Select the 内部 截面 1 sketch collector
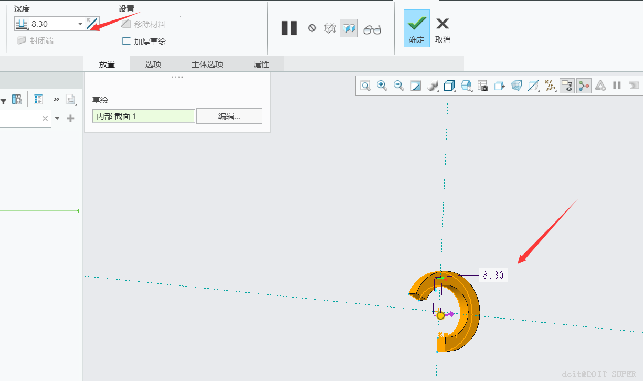The width and height of the screenshot is (643, 381). [143, 116]
